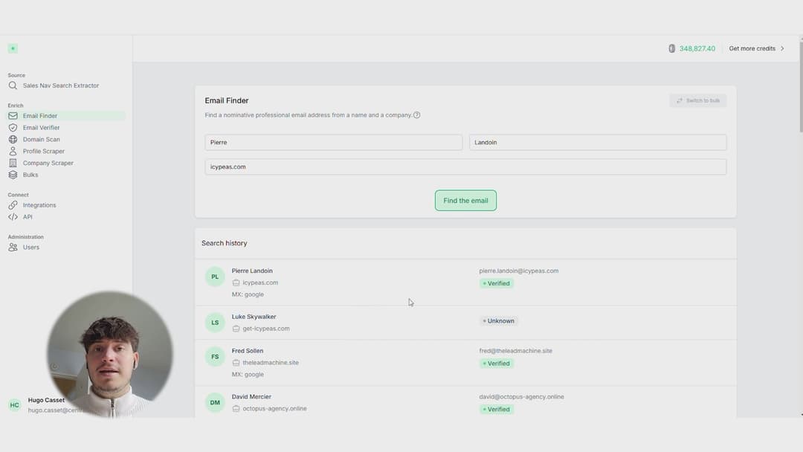Select the Email Finder envelope icon
The image size is (803, 452).
pyautogui.click(x=13, y=115)
